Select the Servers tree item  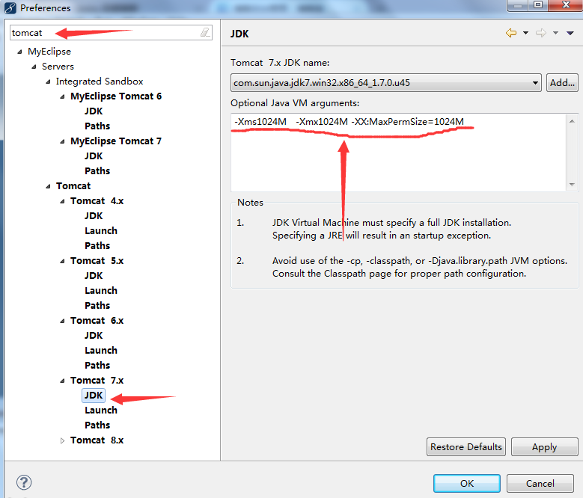[x=58, y=67]
